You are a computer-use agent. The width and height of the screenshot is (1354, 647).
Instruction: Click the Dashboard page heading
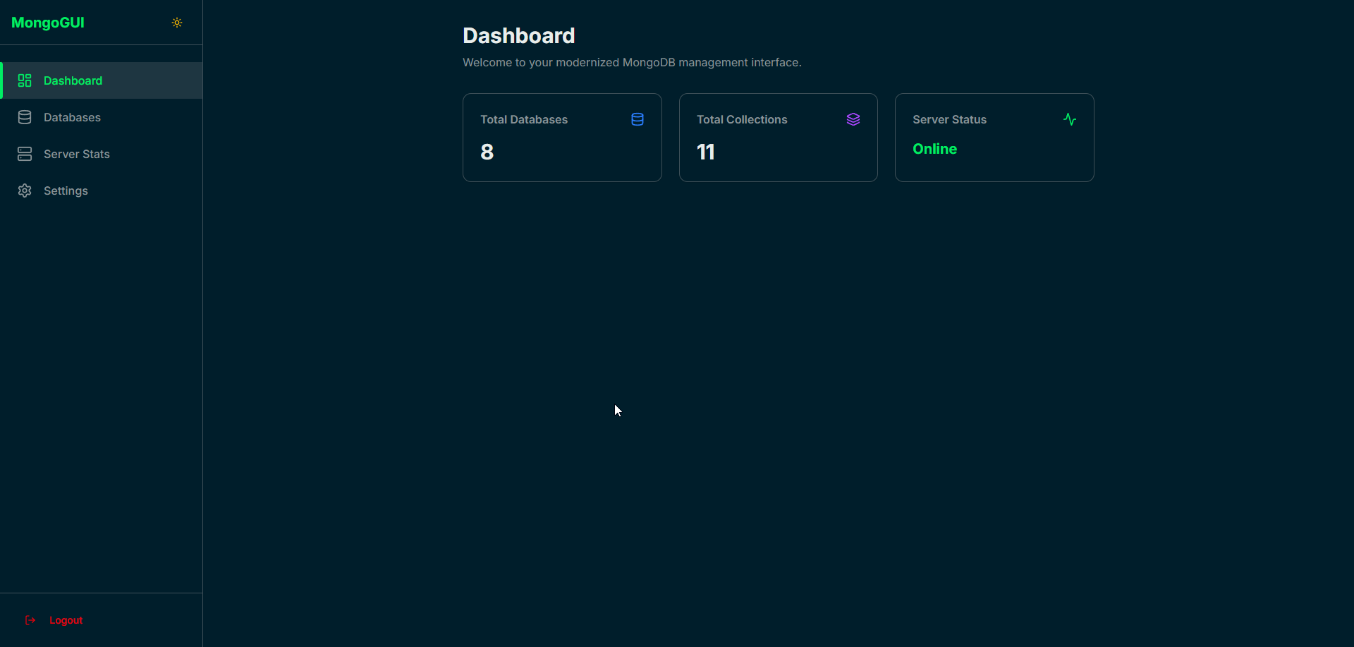click(x=518, y=35)
